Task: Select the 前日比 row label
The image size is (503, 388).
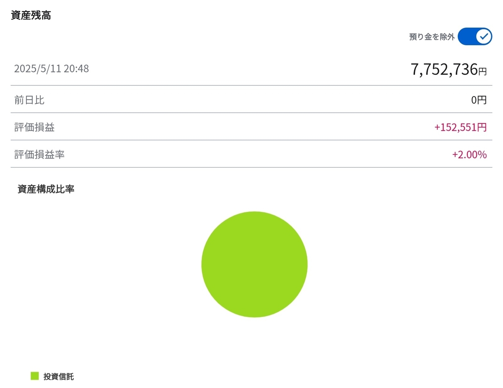Action: click(x=29, y=100)
